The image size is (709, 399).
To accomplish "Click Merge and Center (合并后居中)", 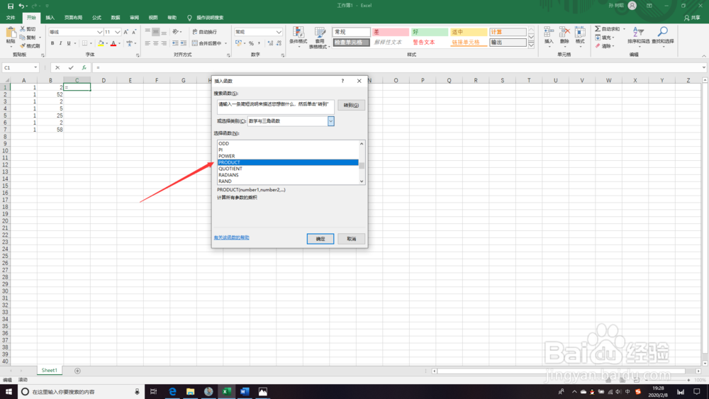I will click(x=207, y=43).
